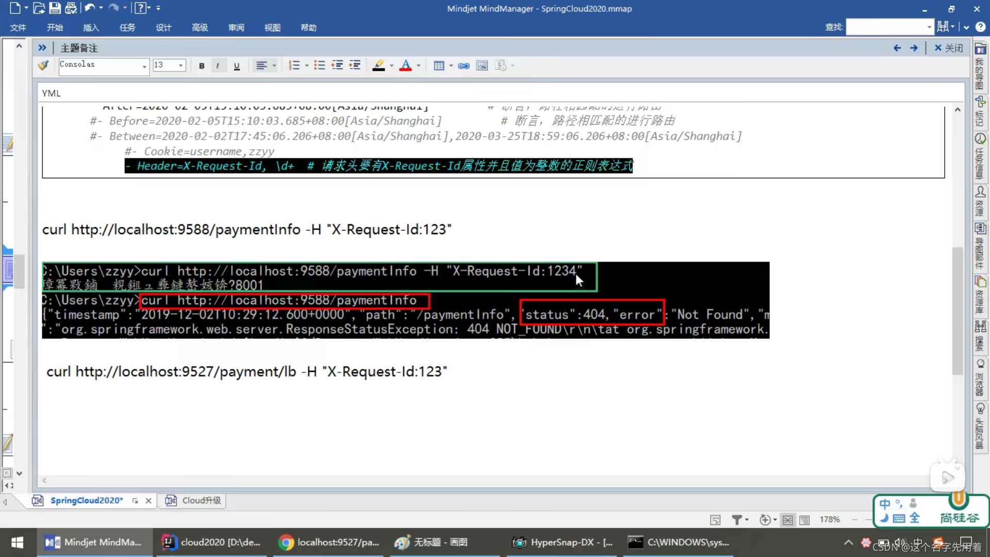The height and width of the screenshot is (557, 990).
Task: Expand numbered list style options arrow
Action: pos(307,65)
